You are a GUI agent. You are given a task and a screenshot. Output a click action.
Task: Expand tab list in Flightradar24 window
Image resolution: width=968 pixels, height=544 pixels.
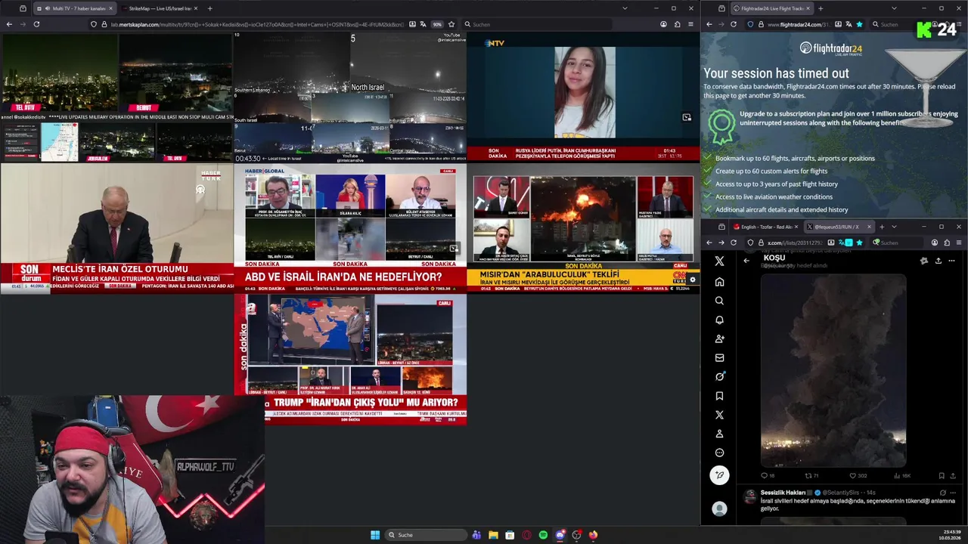(x=894, y=8)
